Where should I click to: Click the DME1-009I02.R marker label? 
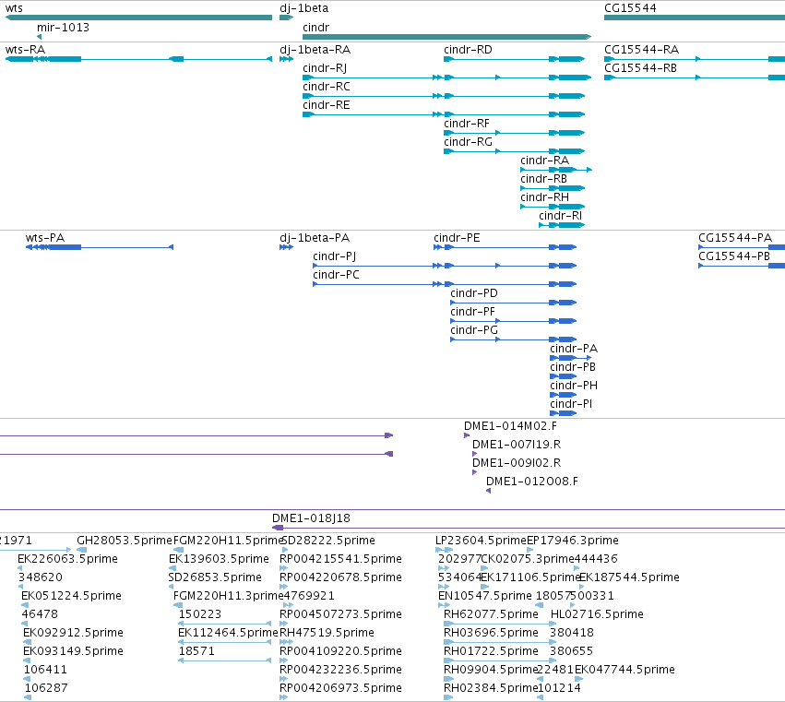coord(517,463)
